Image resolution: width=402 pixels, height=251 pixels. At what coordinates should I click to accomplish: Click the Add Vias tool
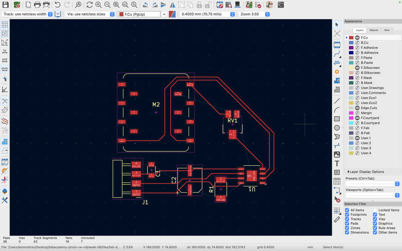point(337,71)
